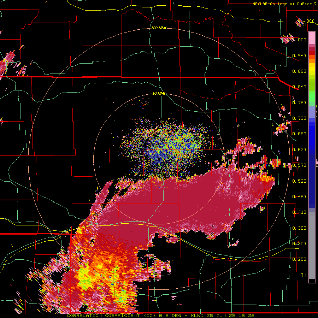Click the 0.840 scale value
318x318 pixels.
[x=299, y=87]
